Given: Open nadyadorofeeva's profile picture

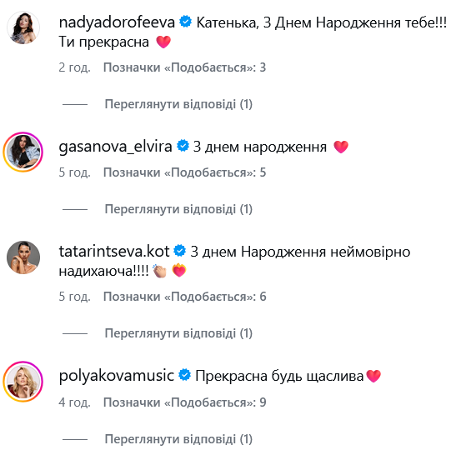Looking at the screenshot, I should point(23,28).
